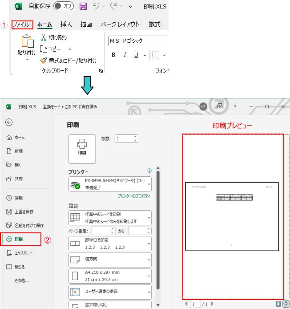Open the 拡大縮小なし scaling dropdown
This screenshot has height=309, width=290.
(x=110, y=305)
